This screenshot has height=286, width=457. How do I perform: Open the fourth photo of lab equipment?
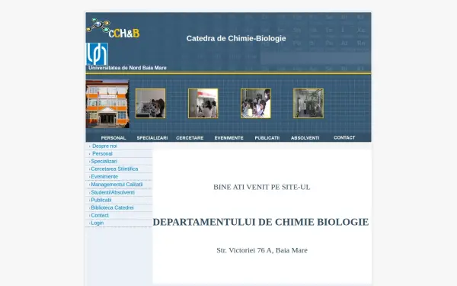[308, 103]
